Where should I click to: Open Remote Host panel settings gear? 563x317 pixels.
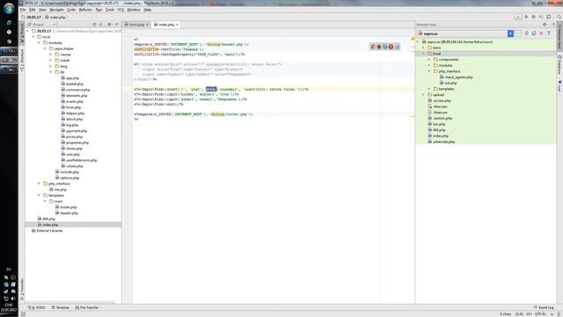(545, 25)
